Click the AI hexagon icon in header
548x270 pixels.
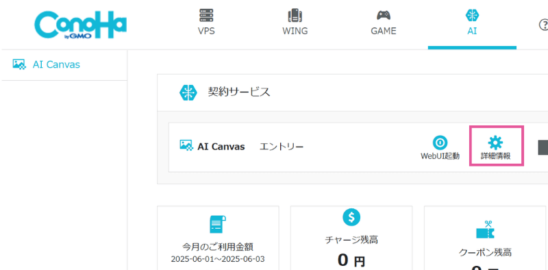click(x=472, y=15)
